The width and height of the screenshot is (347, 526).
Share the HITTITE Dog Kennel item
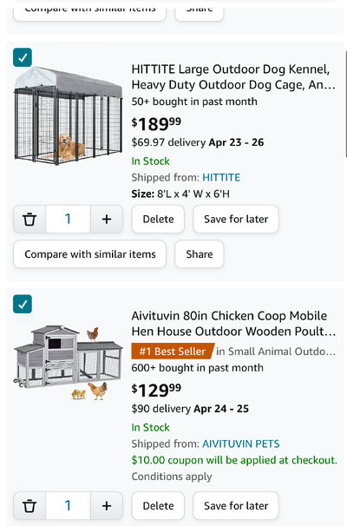coord(200,254)
